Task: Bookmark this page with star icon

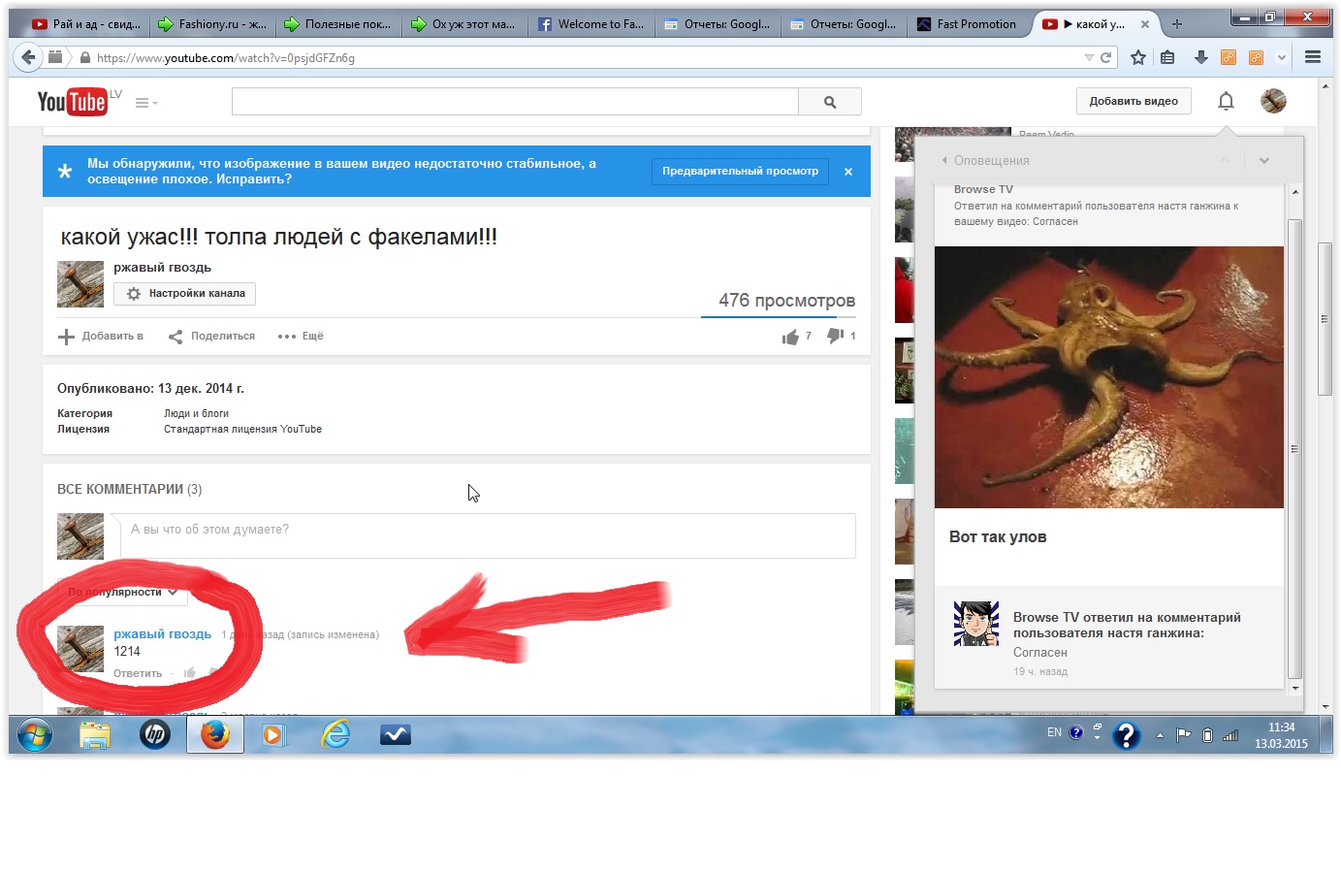Action: point(1138,57)
